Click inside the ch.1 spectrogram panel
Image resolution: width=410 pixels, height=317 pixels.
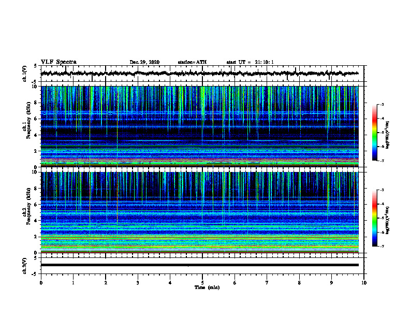click(x=199, y=126)
